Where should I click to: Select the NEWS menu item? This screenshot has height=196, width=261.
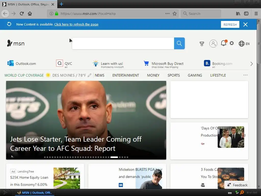100,75
